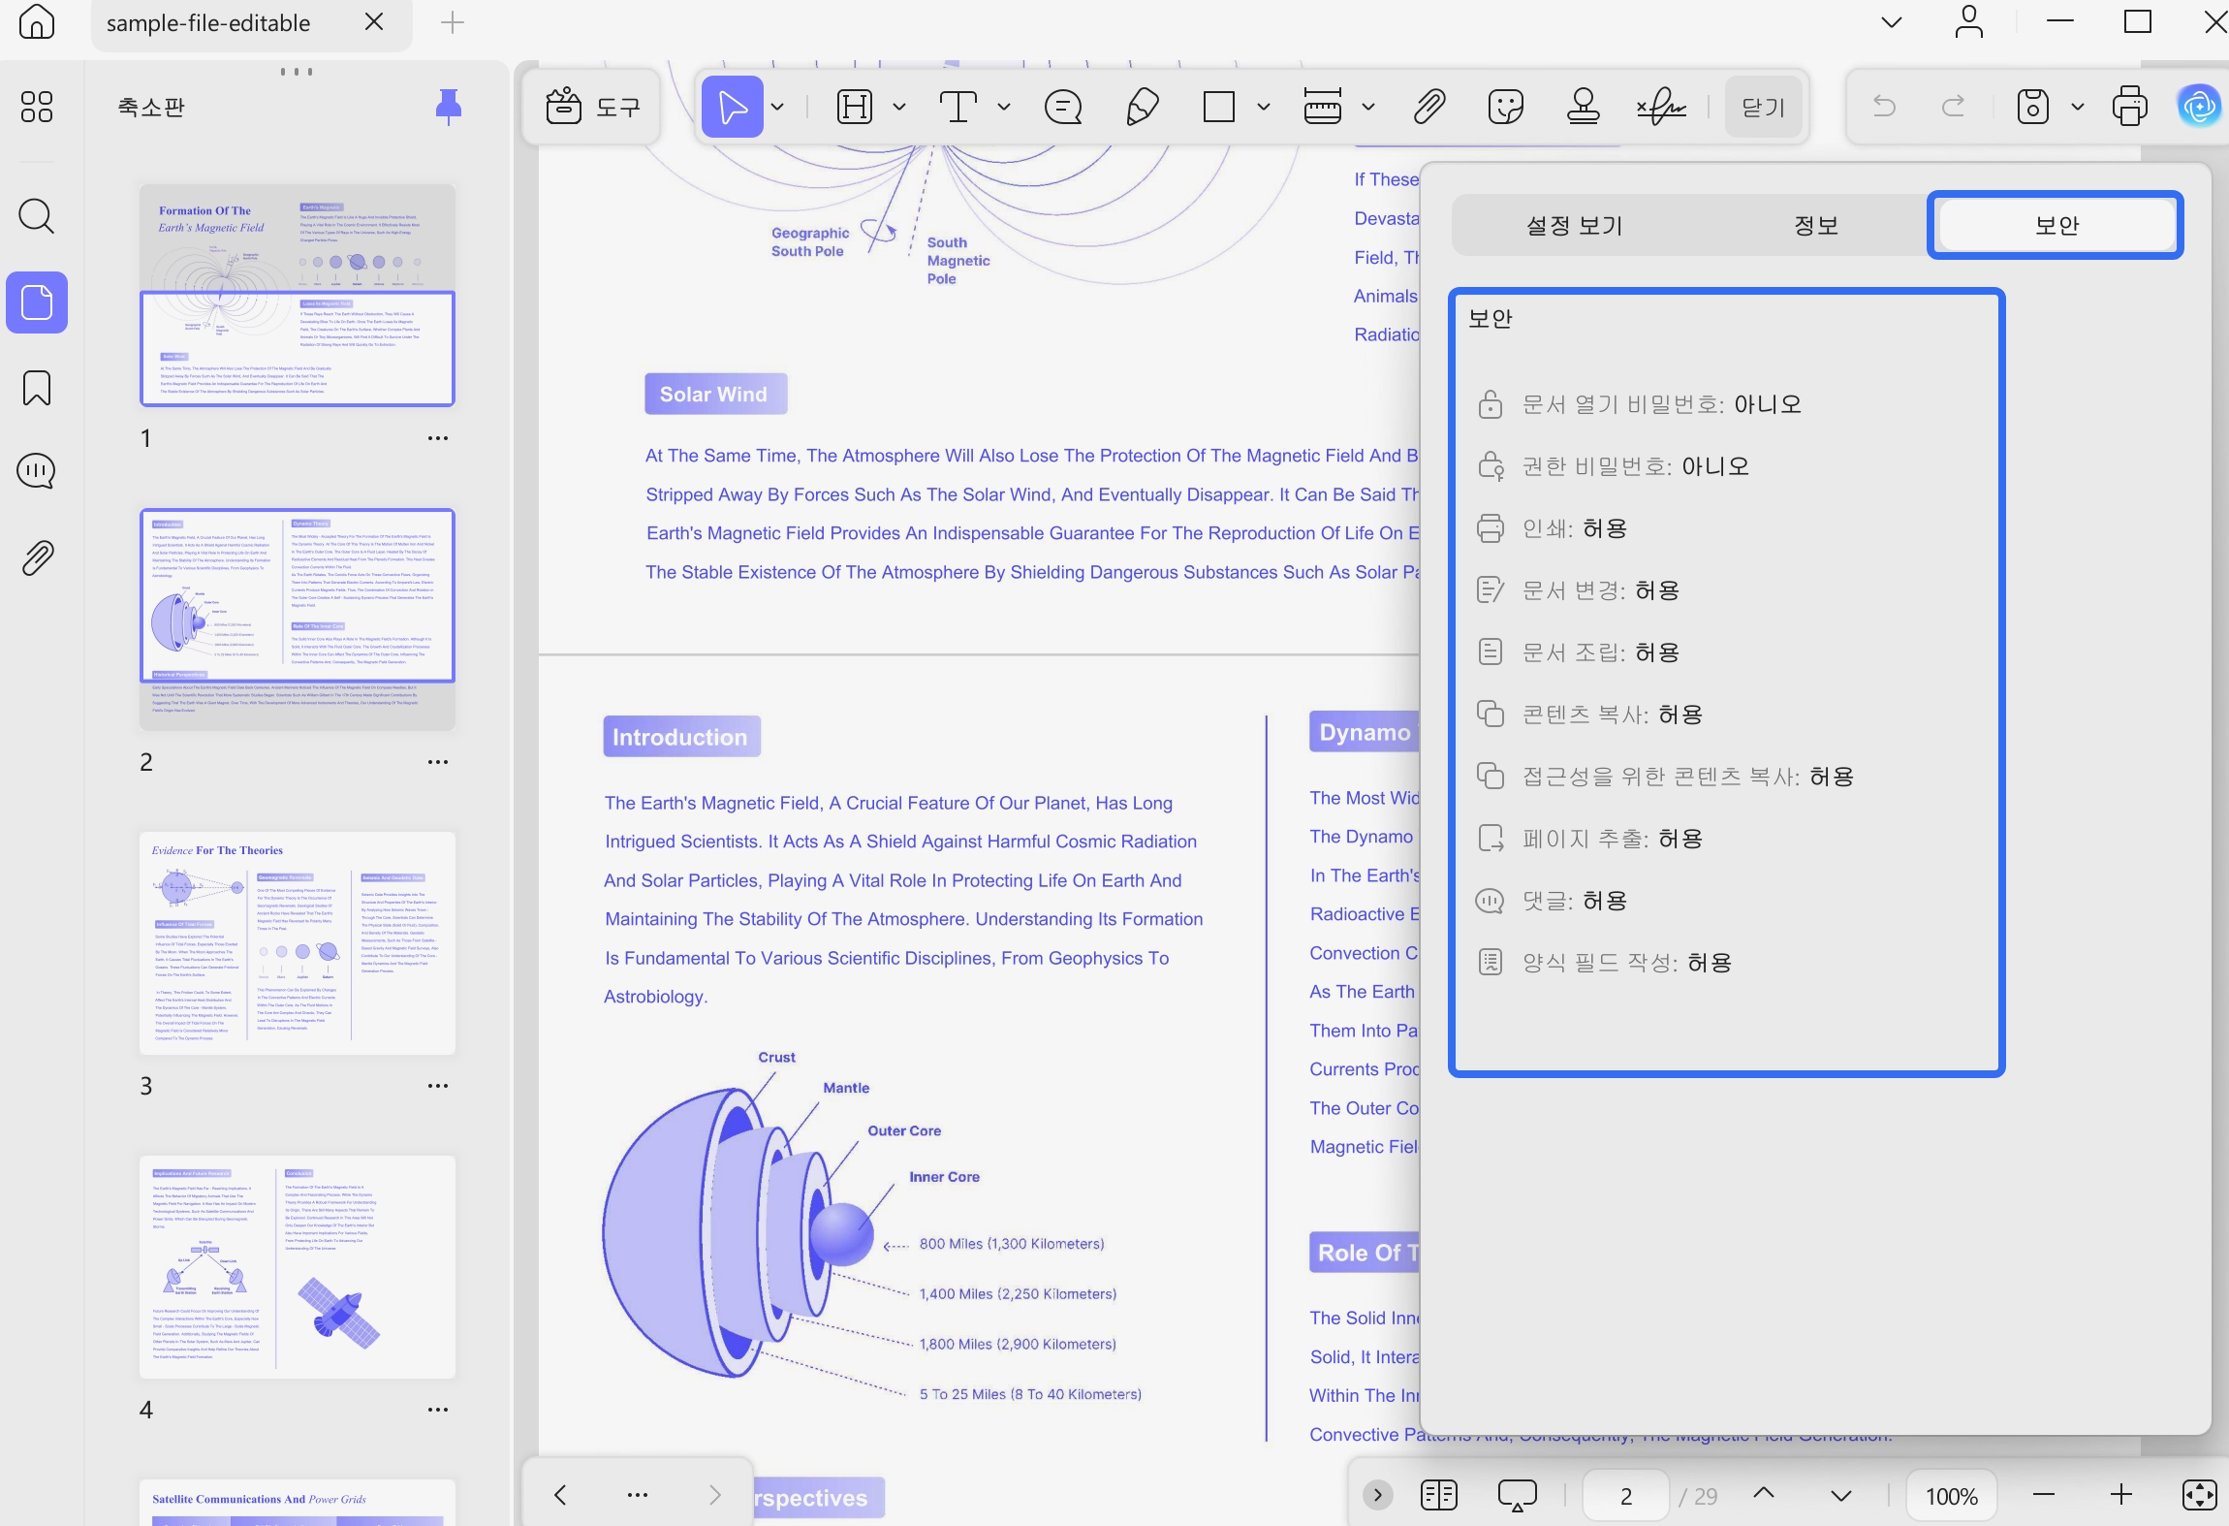
Task: Open the attachments panel in sidebar
Action: click(37, 557)
